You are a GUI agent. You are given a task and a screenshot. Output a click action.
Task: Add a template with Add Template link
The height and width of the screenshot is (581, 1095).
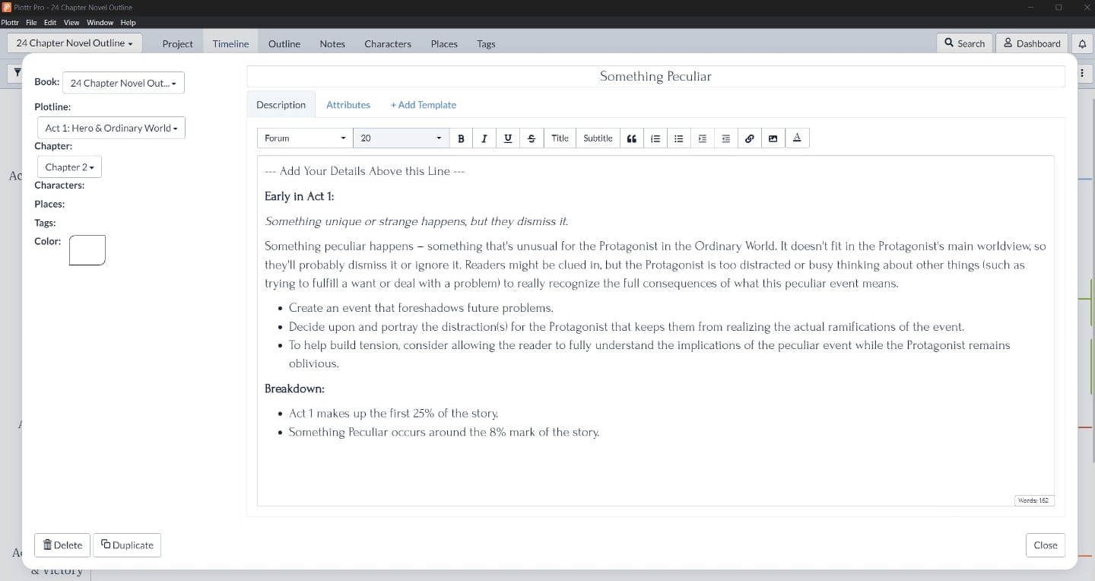pos(423,104)
